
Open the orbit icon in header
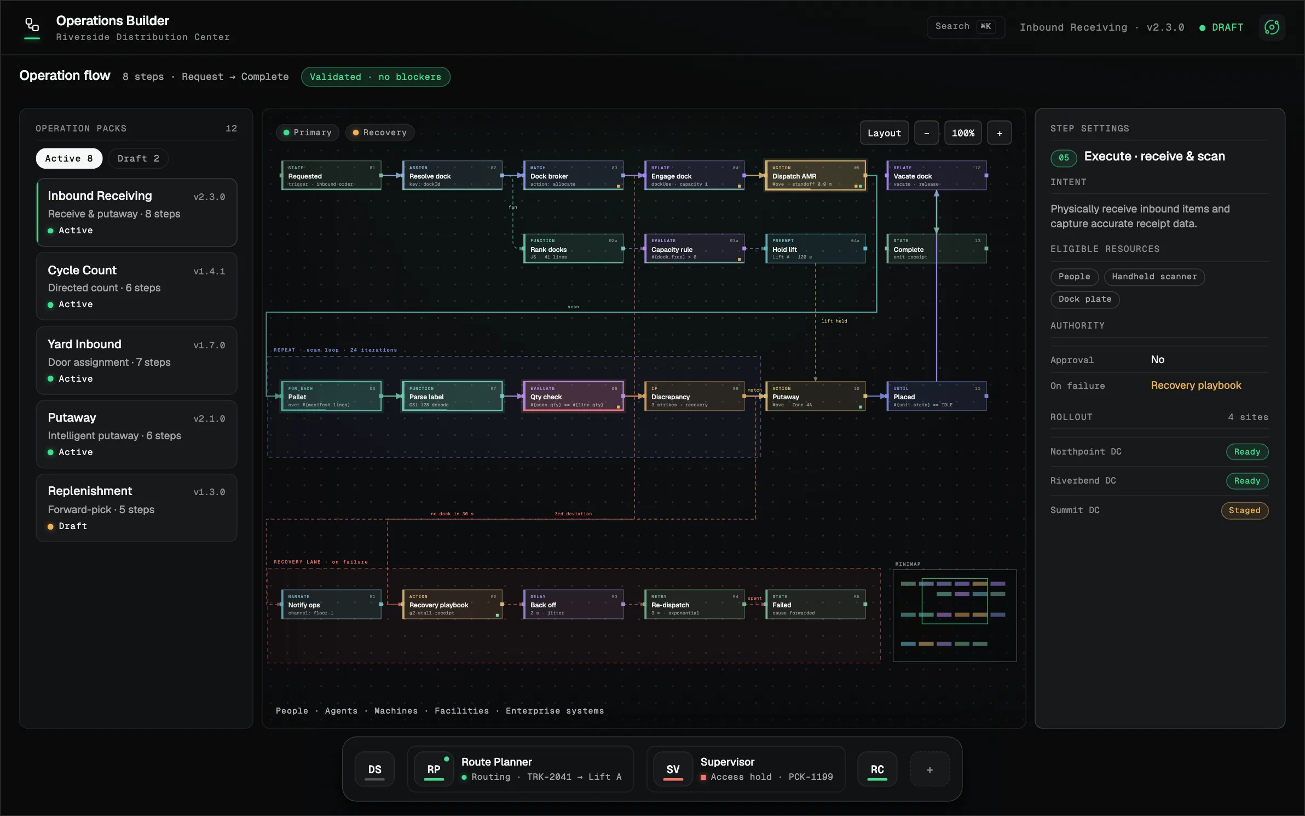[1272, 27]
